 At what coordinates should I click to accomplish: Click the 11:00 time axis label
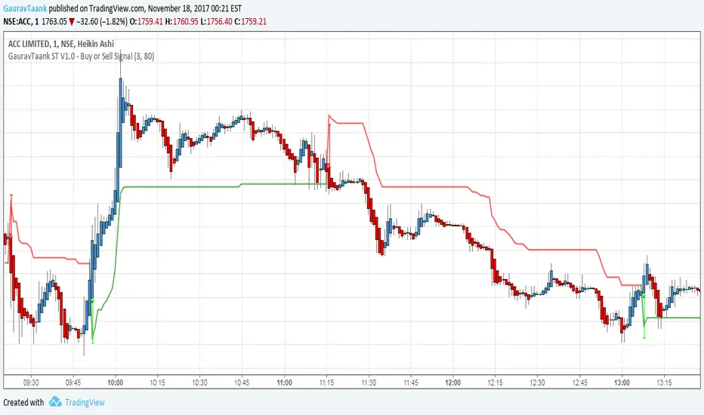point(284,383)
